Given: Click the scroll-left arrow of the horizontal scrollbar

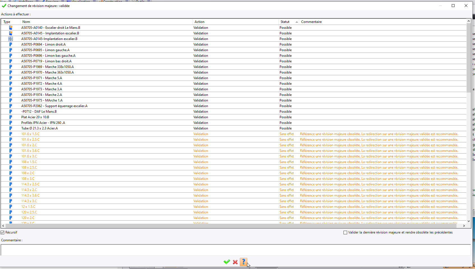Looking at the screenshot, I should (x=3, y=226).
